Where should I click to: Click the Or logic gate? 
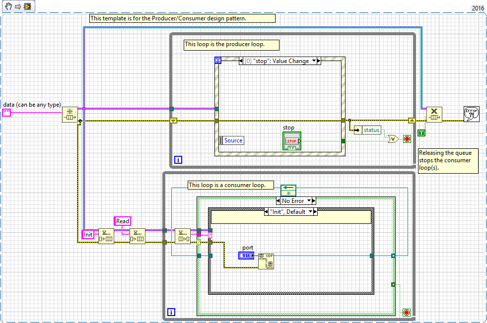click(393, 138)
